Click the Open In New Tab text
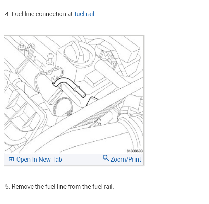209x204 pixels. point(39,160)
